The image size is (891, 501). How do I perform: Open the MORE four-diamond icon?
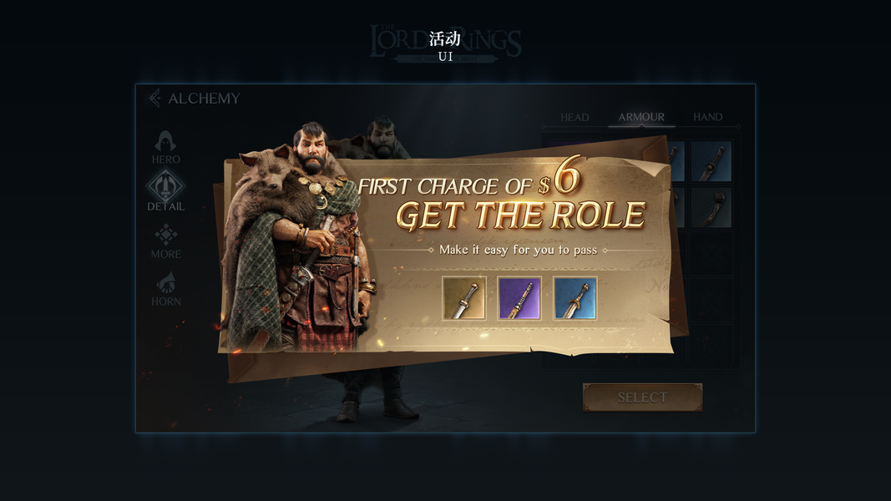coord(165,234)
